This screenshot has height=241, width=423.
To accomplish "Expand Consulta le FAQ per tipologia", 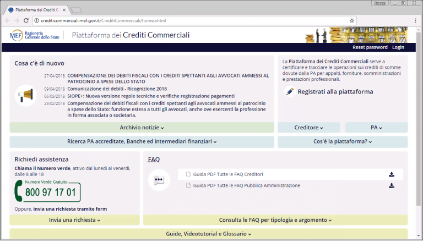I will [275, 220].
